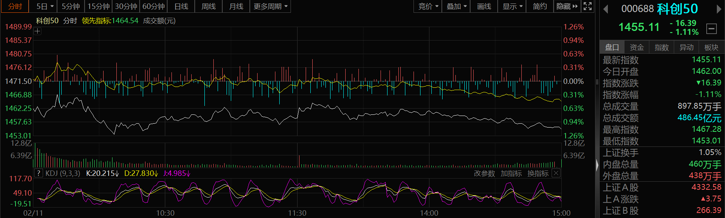Click the minus box beside price change

tap(711, 28)
